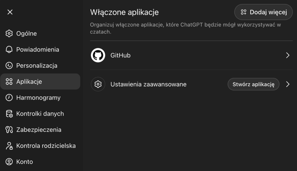Viewport: 297px width, 171px height.
Task: Open Kontrolki danych settings
Action: click(x=41, y=114)
